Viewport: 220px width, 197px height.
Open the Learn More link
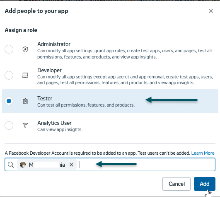(x=203, y=153)
